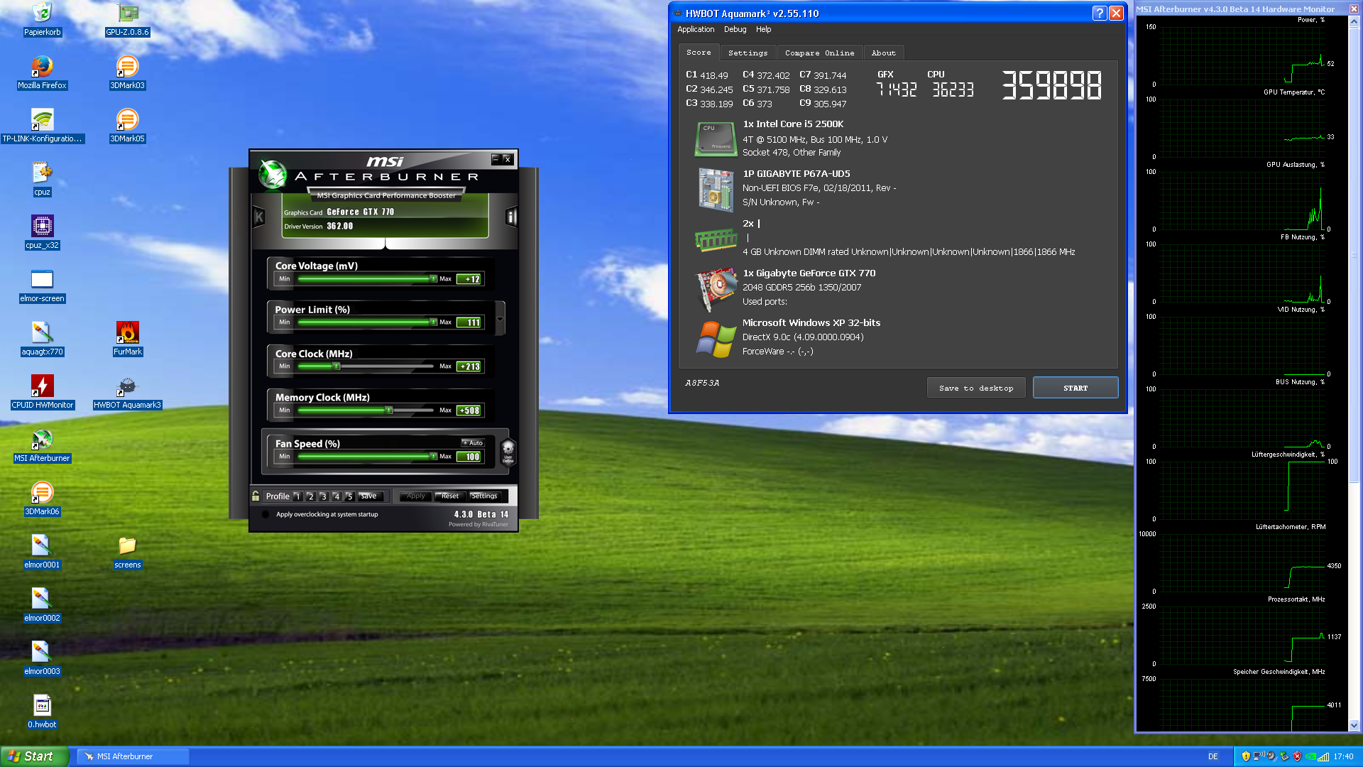Click the Fan Speed slider handle
The width and height of the screenshot is (1363, 767).
434,457
